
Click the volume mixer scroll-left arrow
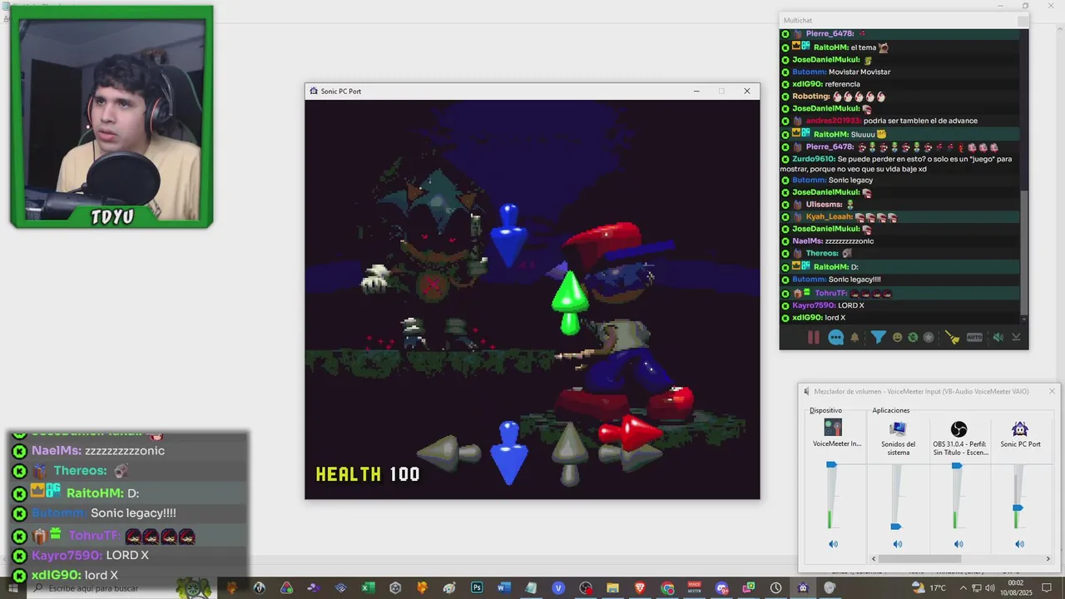[x=874, y=559]
